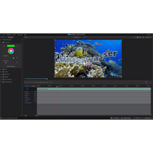Select the hand pan tool in top toolbar
Viewport: 153px width, 153px height.
coord(138,37)
